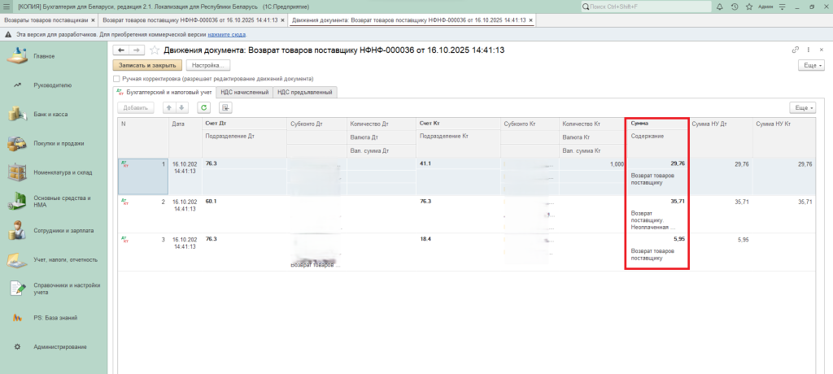Click the Записать и закрыть button
Image resolution: width=833 pixels, height=374 pixels.
(x=147, y=65)
